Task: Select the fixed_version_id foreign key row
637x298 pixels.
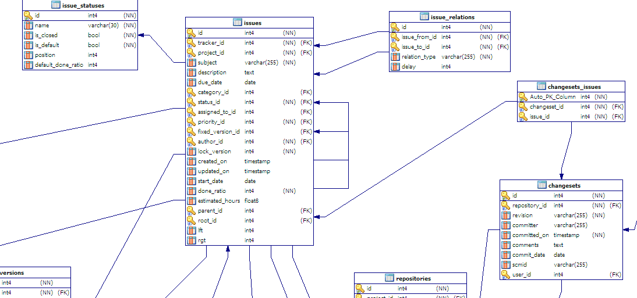Action: (218, 132)
